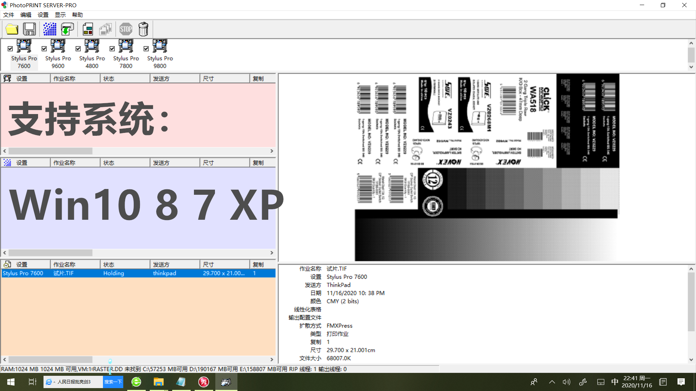
Task: Click the RIP queue dotted icon in the header
Action: tap(7, 163)
